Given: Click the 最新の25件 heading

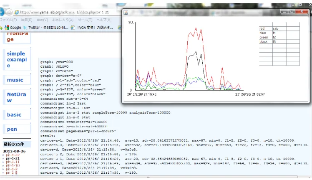Looking at the screenshot, I should point(13,144).
